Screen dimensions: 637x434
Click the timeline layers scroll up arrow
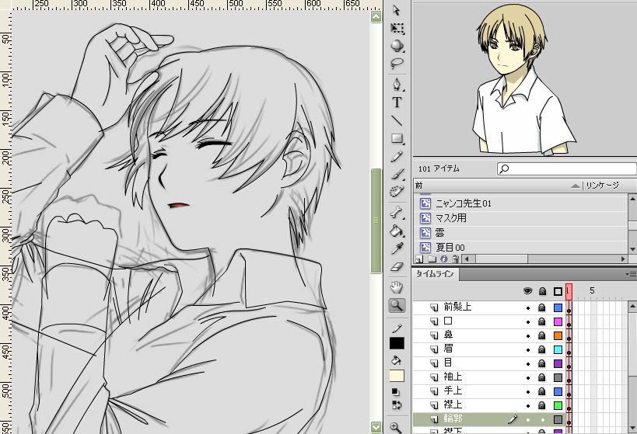click(x=632, y=306)
